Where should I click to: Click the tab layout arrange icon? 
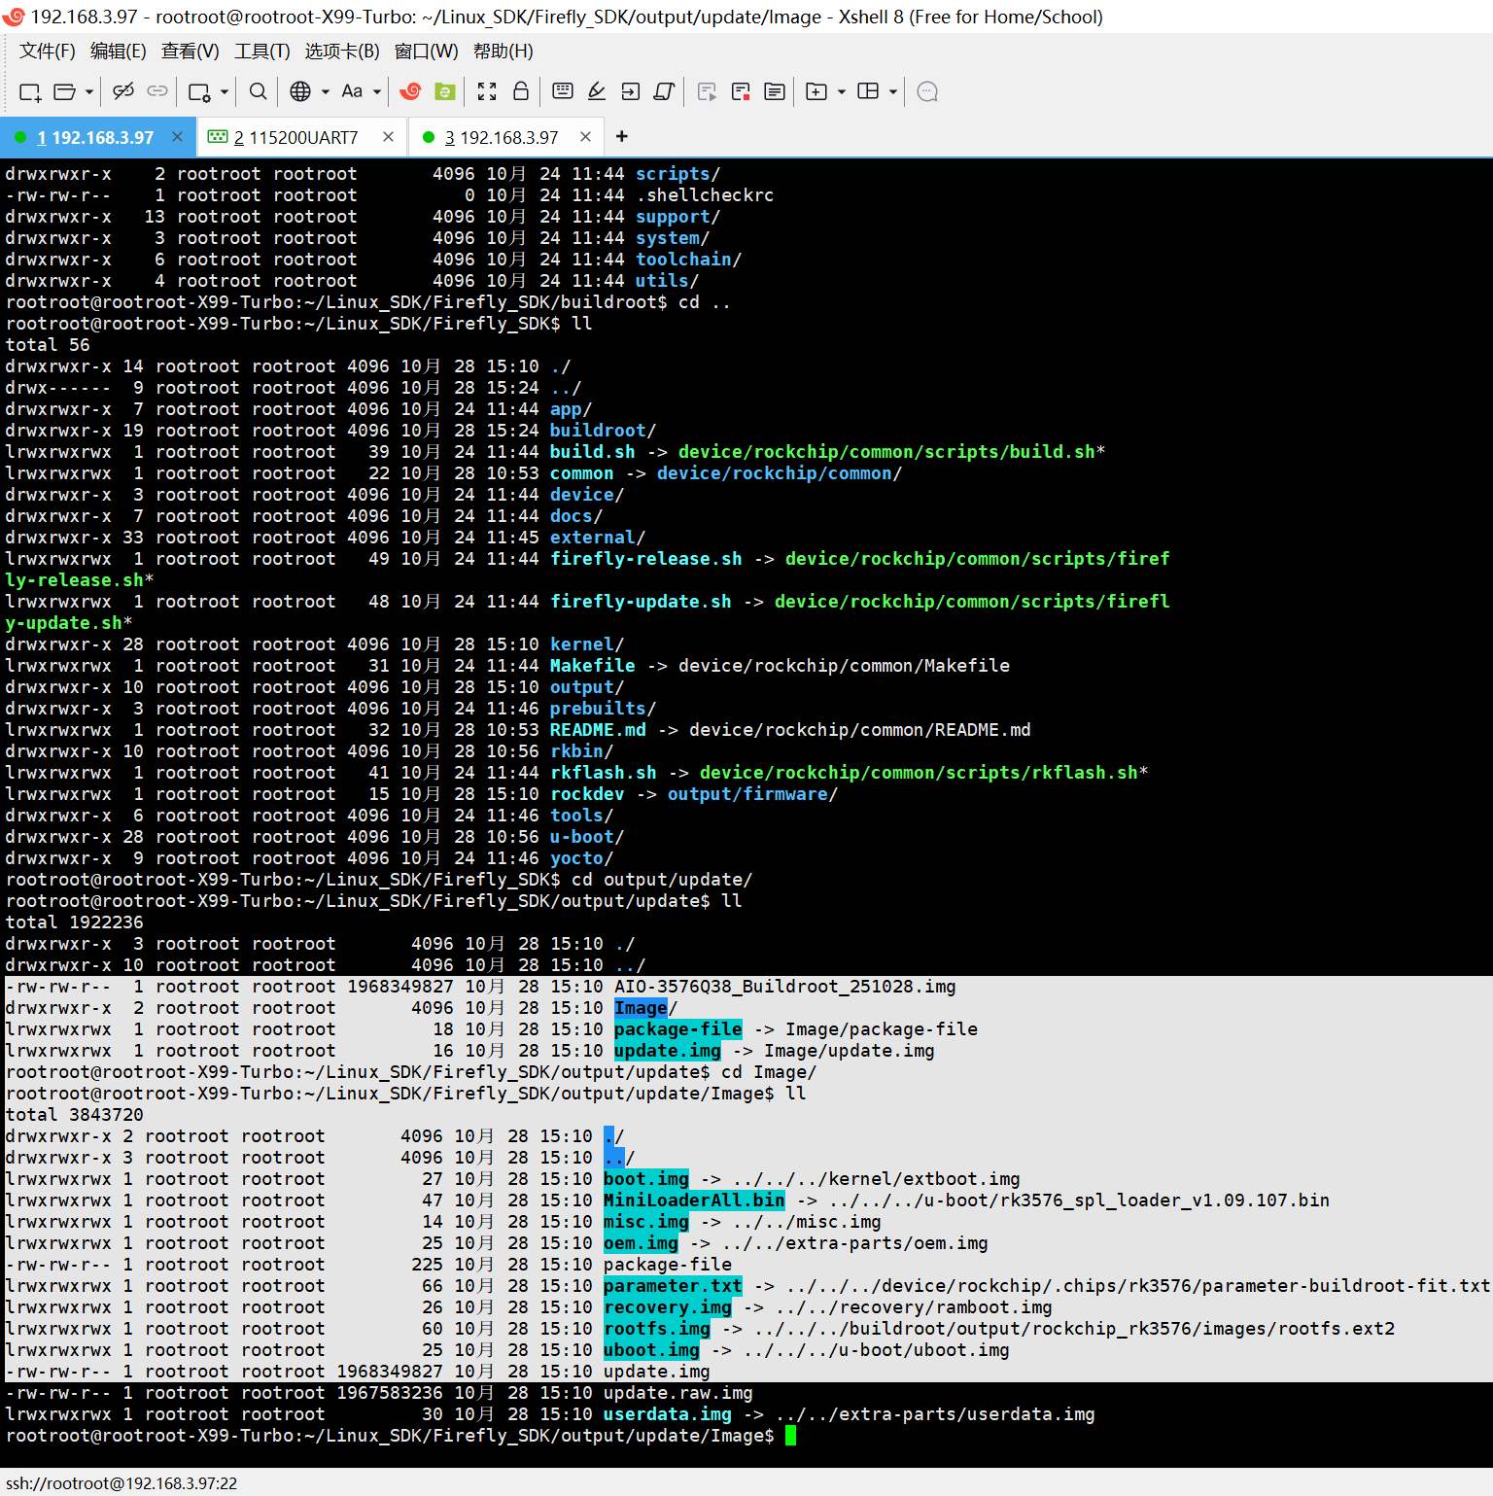click(868, 91)
